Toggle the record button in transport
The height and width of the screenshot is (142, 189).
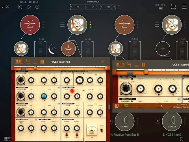click(x=37, y=7)
